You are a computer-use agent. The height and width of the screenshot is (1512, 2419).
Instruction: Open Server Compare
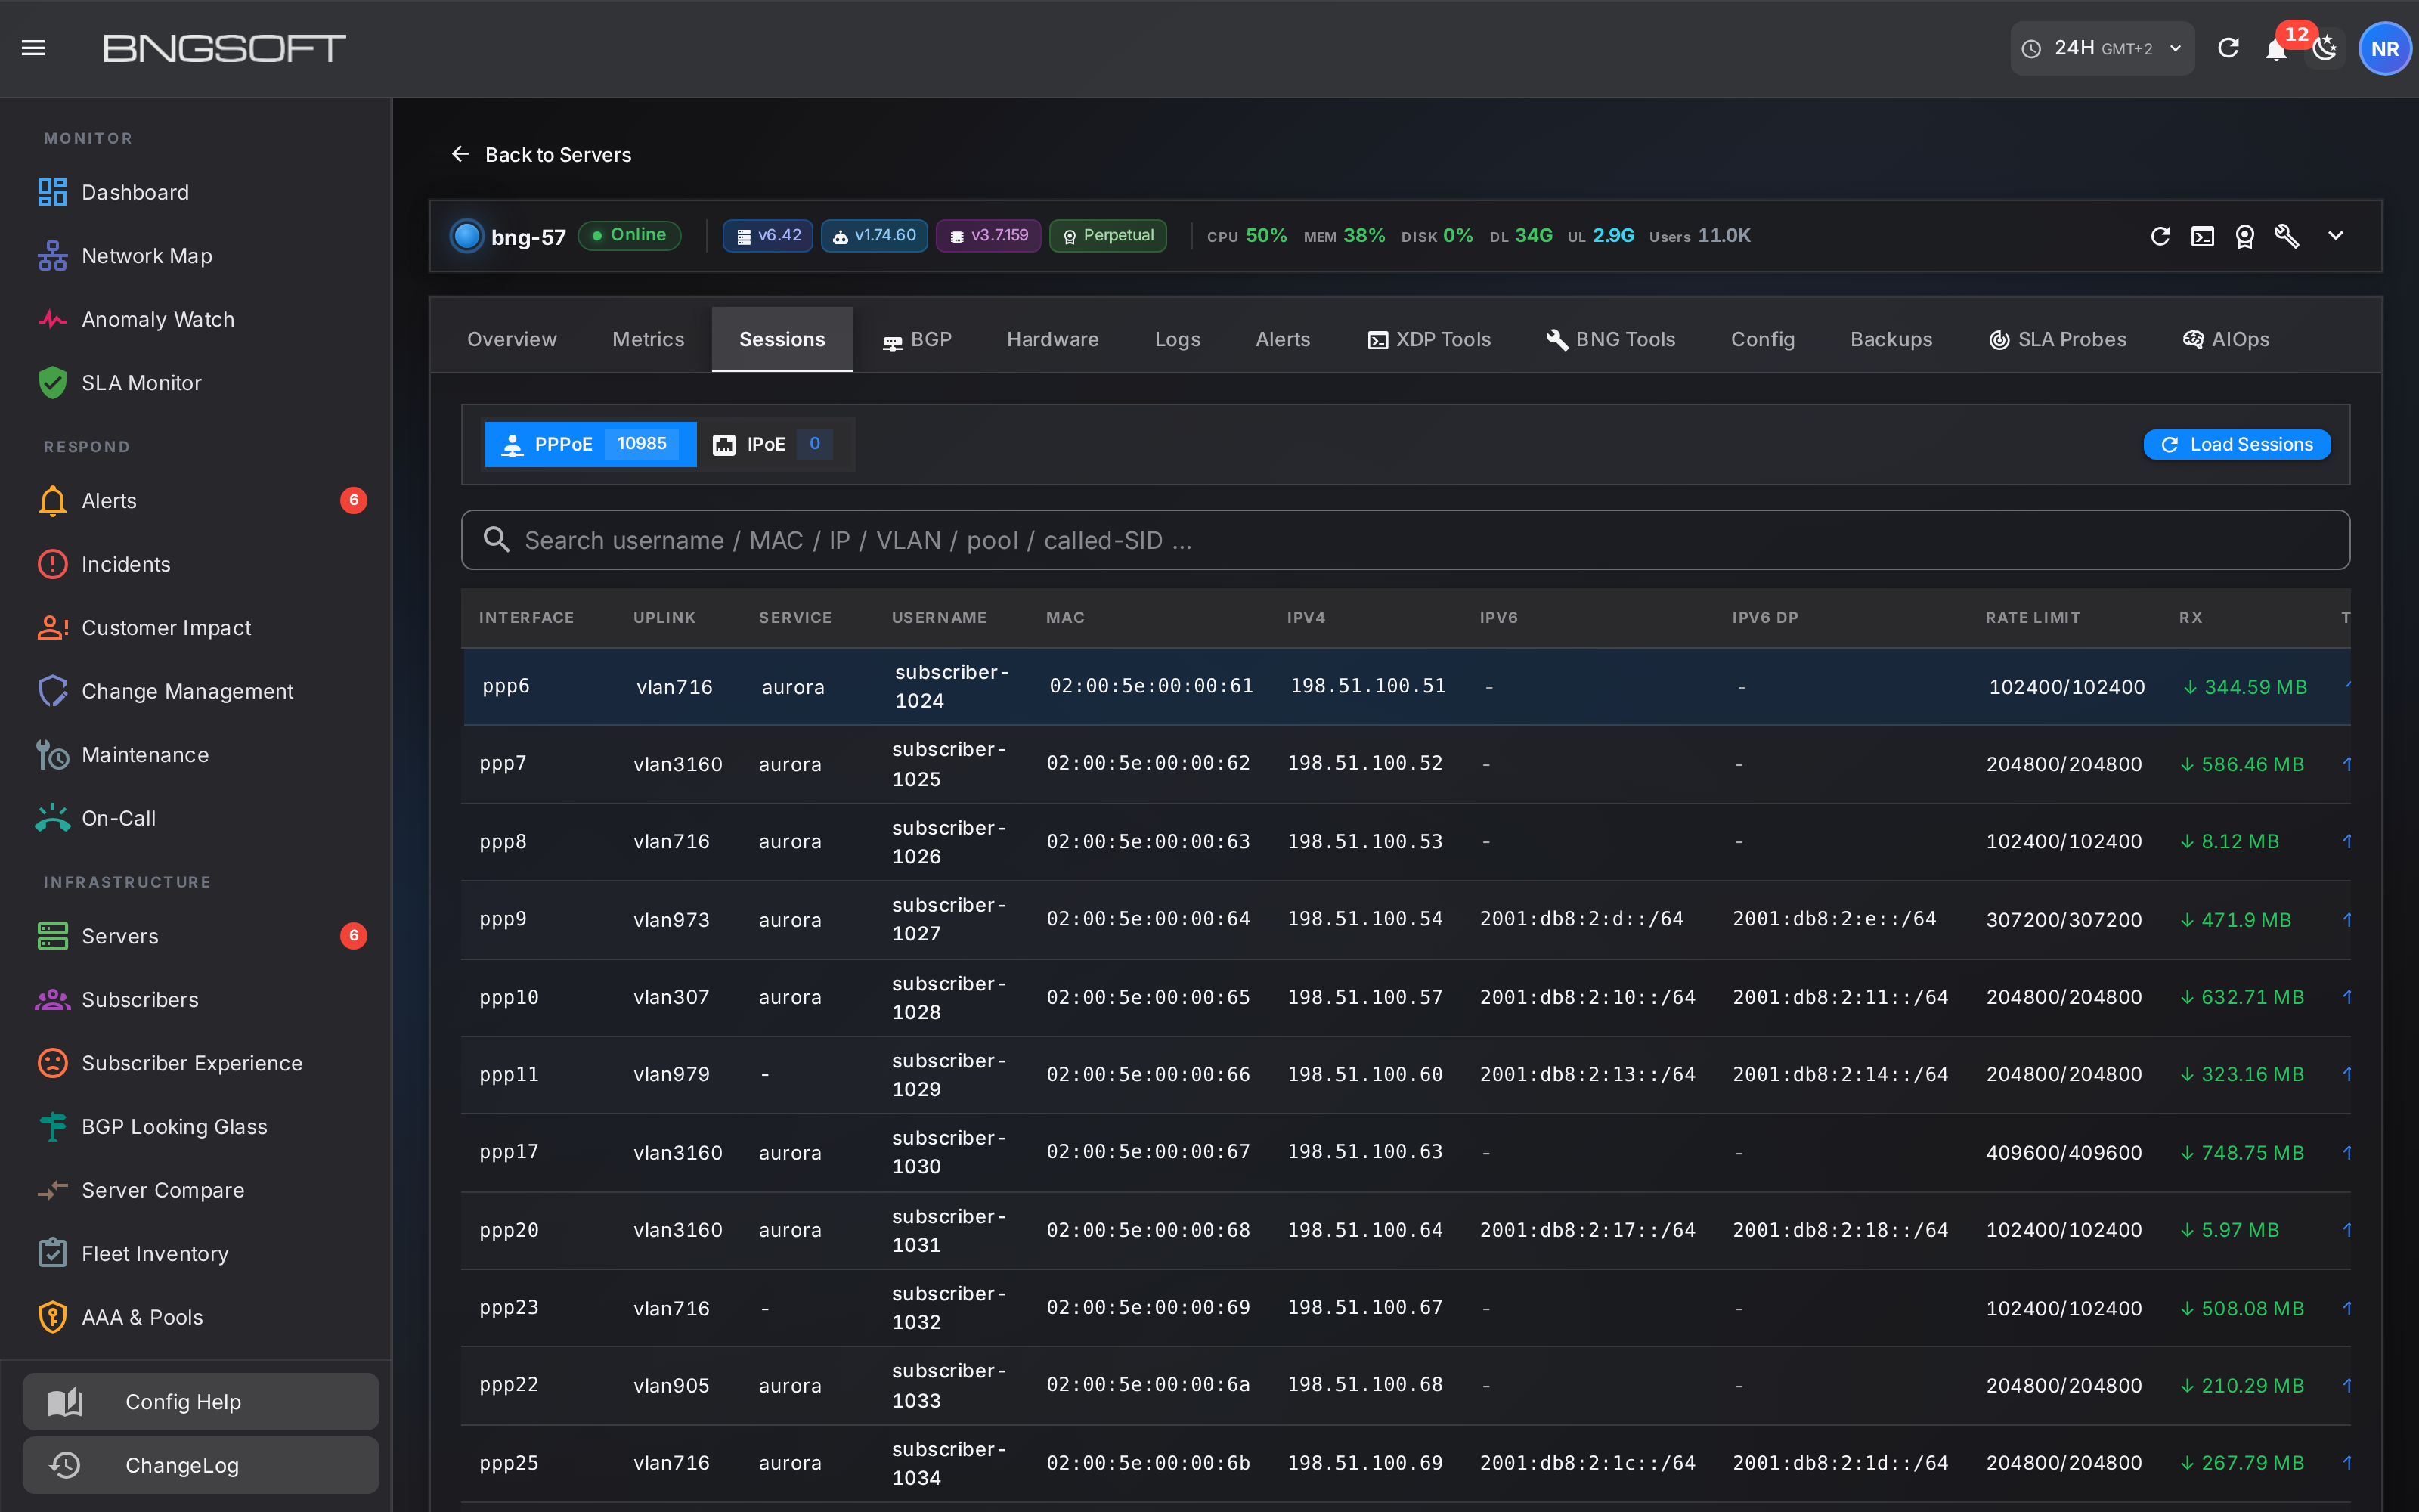click(x=196, y=1190)
